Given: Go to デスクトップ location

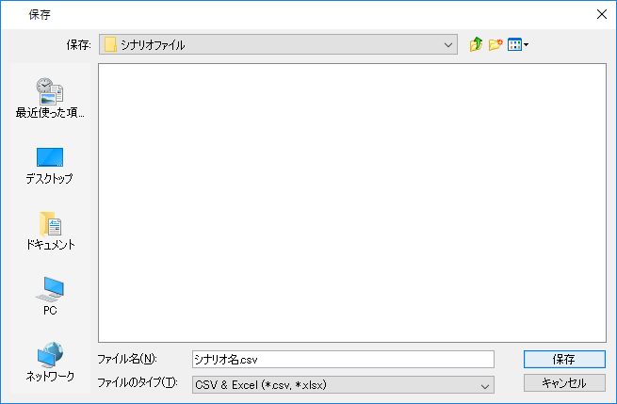Looking at the screenshot, I should pyautogui.click(x=50, y=166).
